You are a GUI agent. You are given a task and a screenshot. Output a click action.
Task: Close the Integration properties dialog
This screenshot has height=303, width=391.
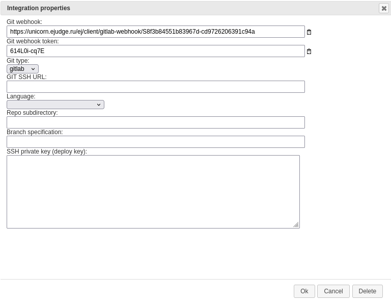click(384, 8)
